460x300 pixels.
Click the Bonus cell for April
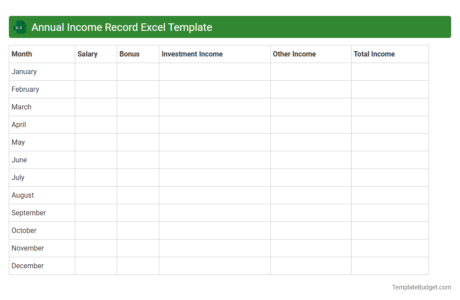138,124
